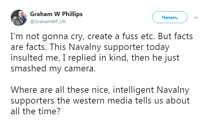Expand the tweet options chevron menu

click(196, 17)
